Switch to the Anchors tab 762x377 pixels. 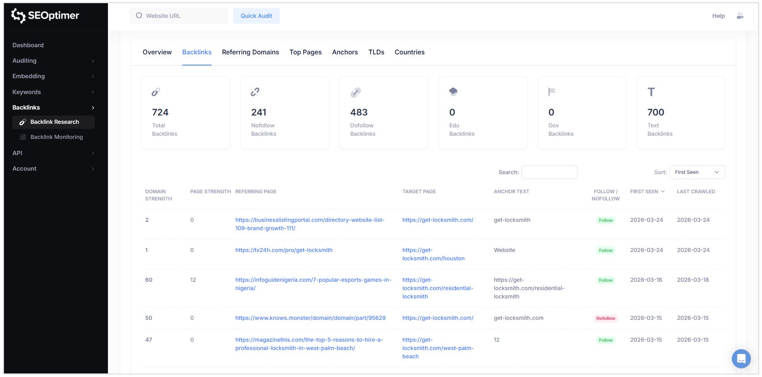[345, 52]
